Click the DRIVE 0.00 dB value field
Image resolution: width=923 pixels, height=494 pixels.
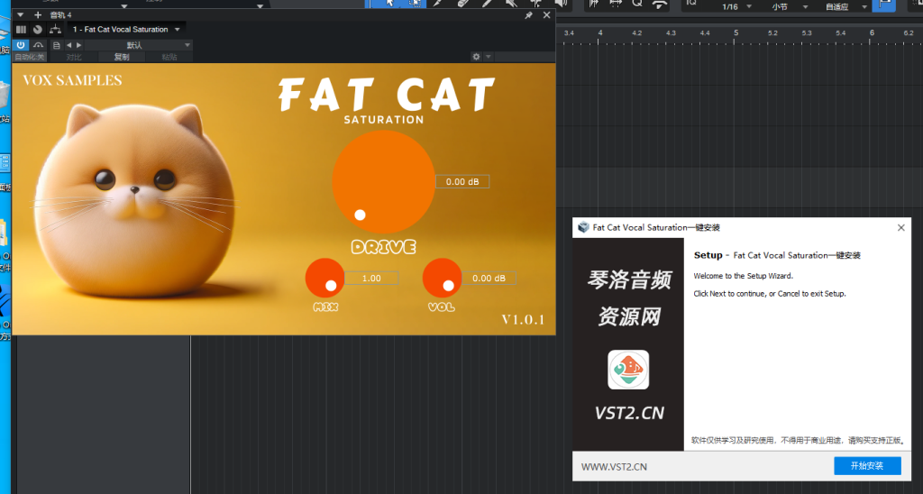462,182
